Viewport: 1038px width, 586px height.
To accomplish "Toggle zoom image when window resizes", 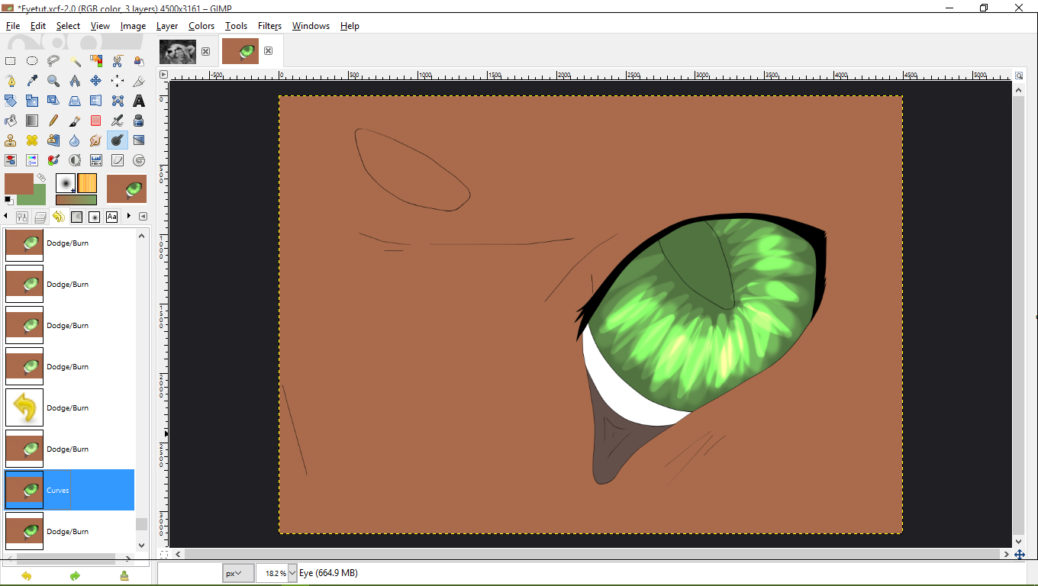I will [x=1019, y=76].
